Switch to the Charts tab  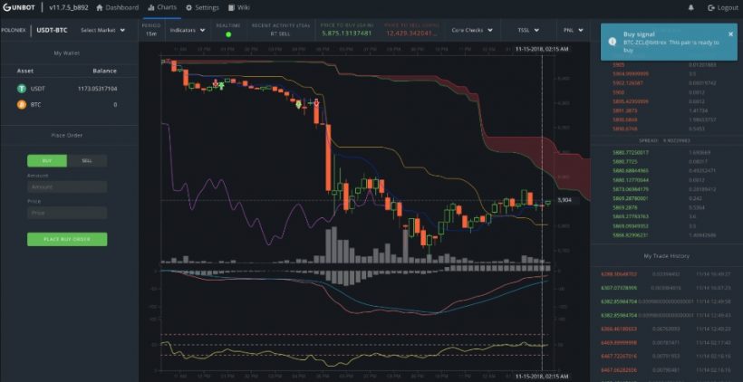click(162, 7)
